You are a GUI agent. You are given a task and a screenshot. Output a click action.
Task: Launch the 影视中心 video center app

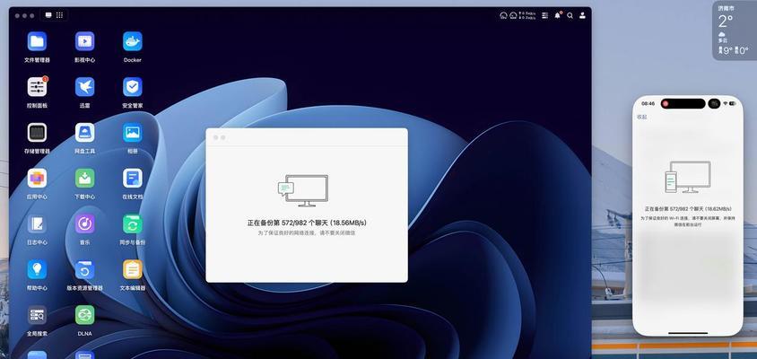(x=84, y=41)
